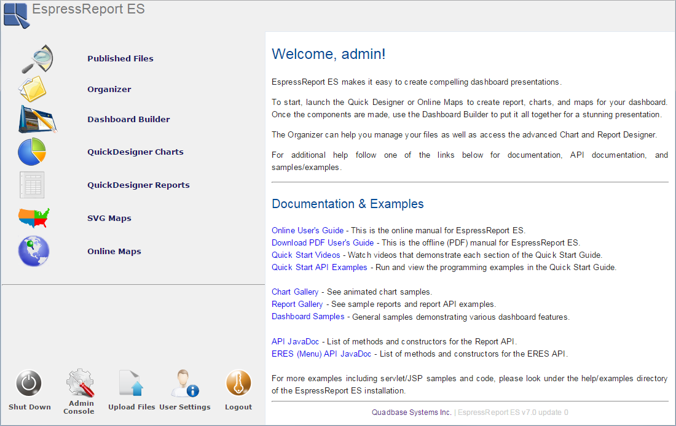The image size is (676, 426).
Task: Click the Admin Console text label
Action: 79,407
